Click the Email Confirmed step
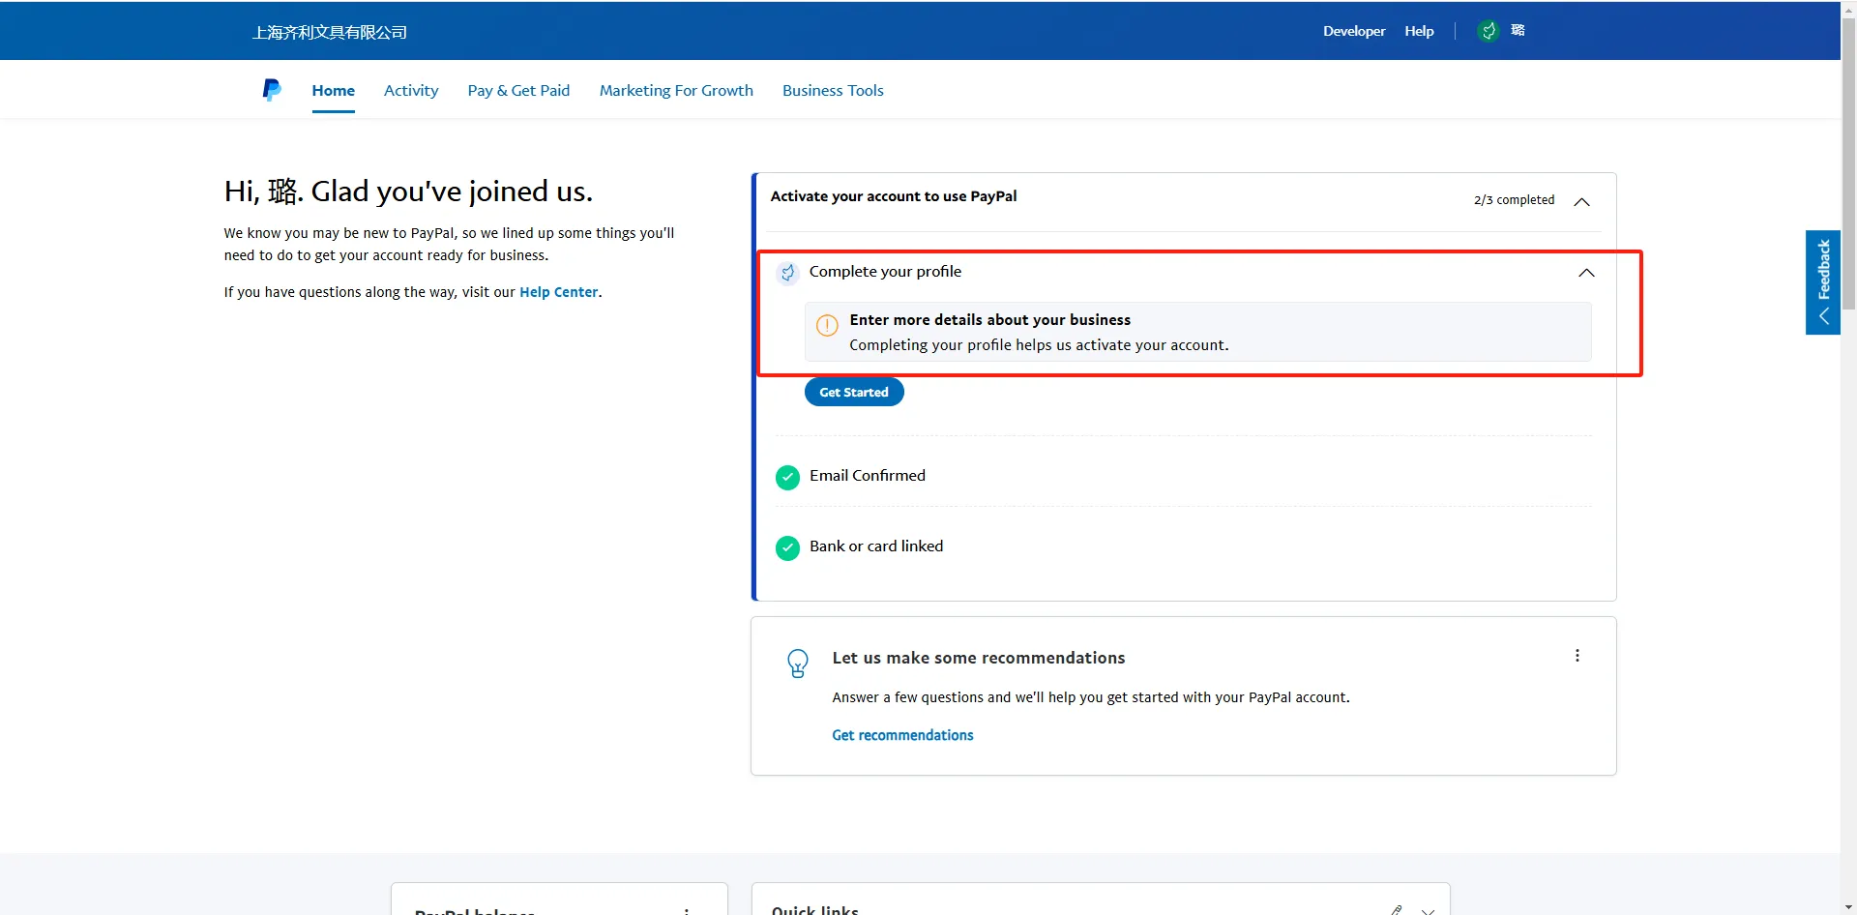1857x915 pixels. [868, 476]
